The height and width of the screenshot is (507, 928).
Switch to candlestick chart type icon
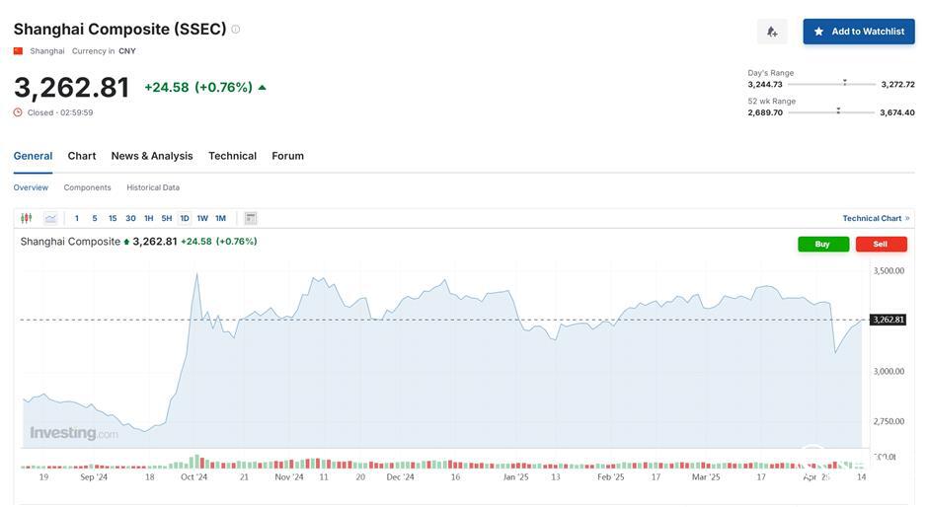coord(26,218)
